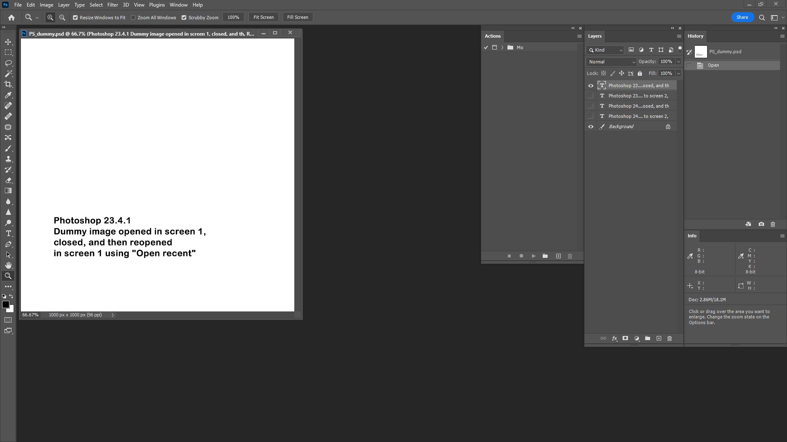This screenshot has height=442, width=787.
Task: Delete current layer via trash icon
Action: pos(669,338)
